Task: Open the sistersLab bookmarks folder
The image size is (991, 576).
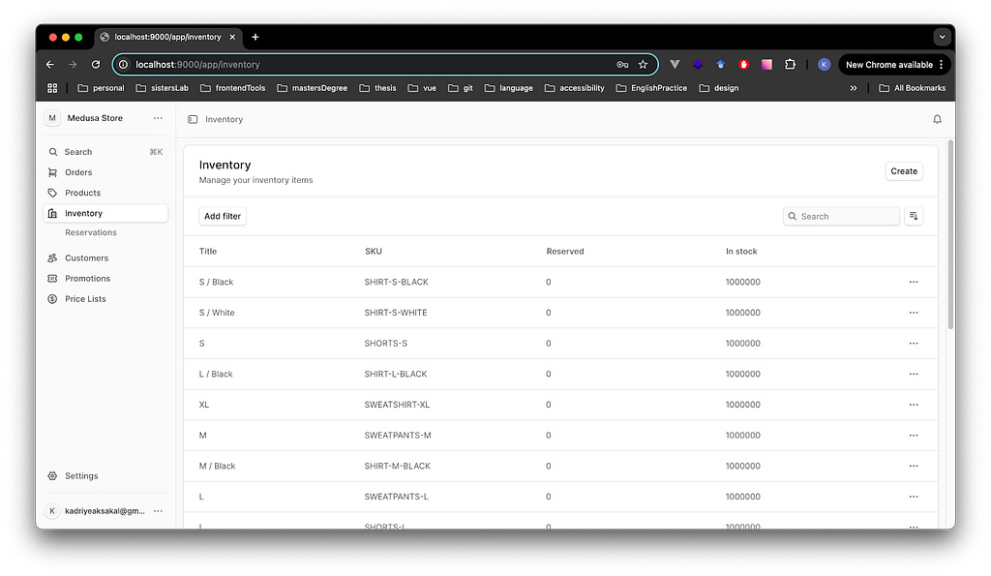Action: click(x=163, y=88)
